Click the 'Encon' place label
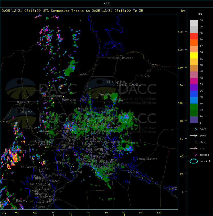 (x=154, y=65)
